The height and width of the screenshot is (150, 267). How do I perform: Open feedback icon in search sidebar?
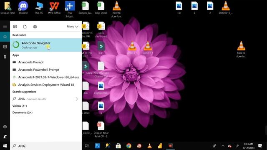[x=5, y=137]
